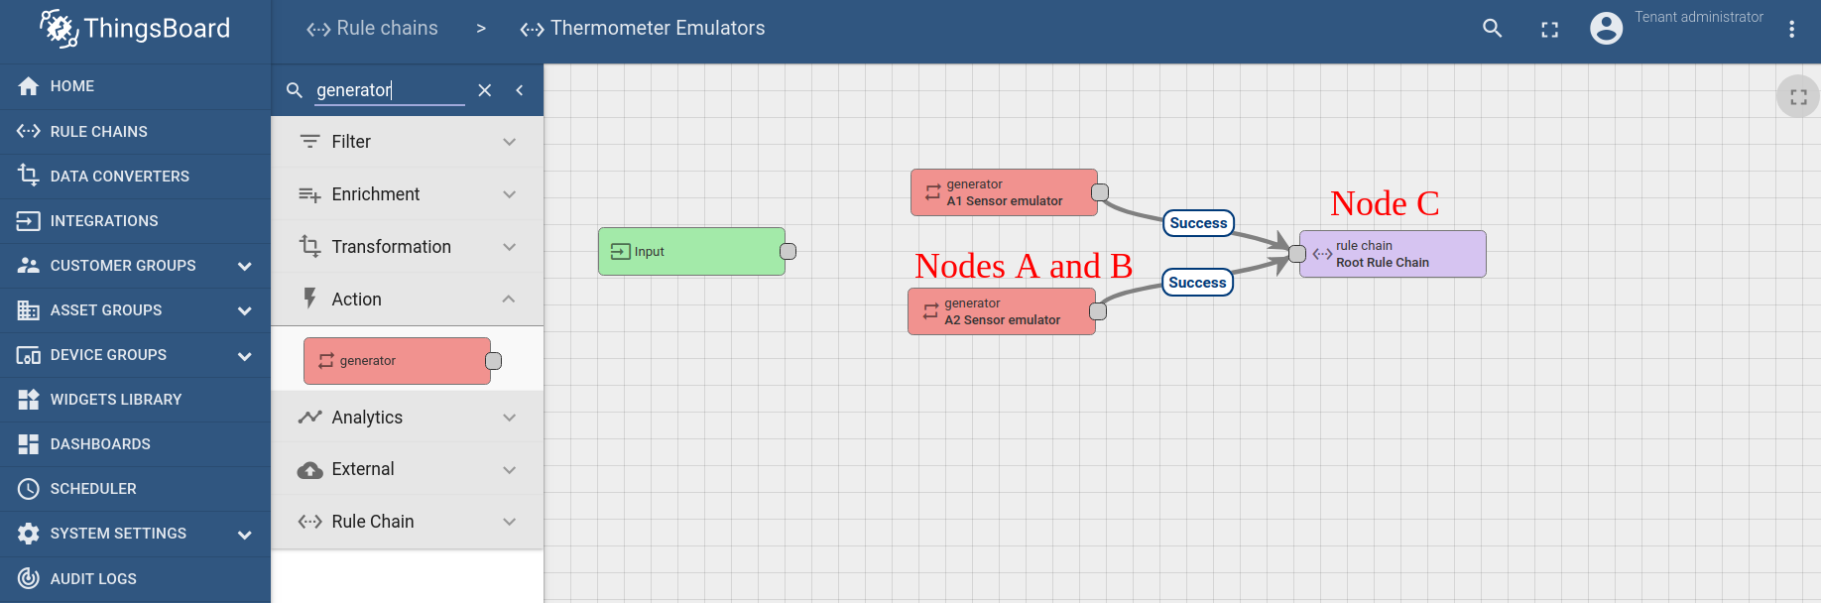Image resolution: width=1821 pixels, height=603 pixels.
Task: Expand the Filter node category
Action: (408, 142)
